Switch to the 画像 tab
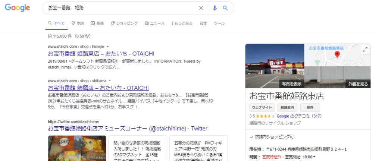 click(x=97, y=23)
